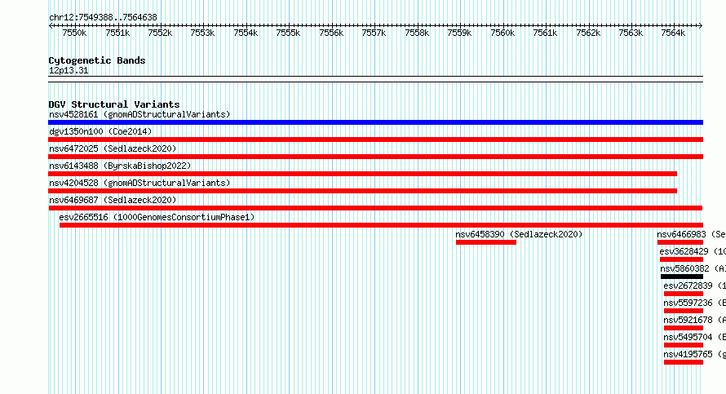Open esv2665516 1000GenomesConsortiumPhase1 label

pos(157,218)
